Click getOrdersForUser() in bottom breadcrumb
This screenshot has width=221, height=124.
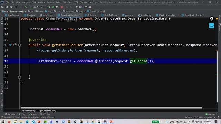(x=48, y=111)
